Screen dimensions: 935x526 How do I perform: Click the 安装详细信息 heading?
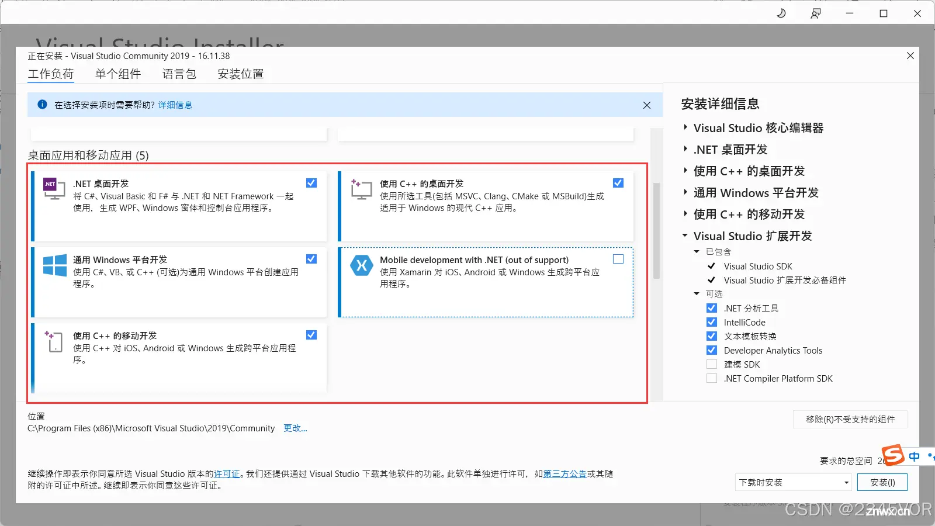720,104
